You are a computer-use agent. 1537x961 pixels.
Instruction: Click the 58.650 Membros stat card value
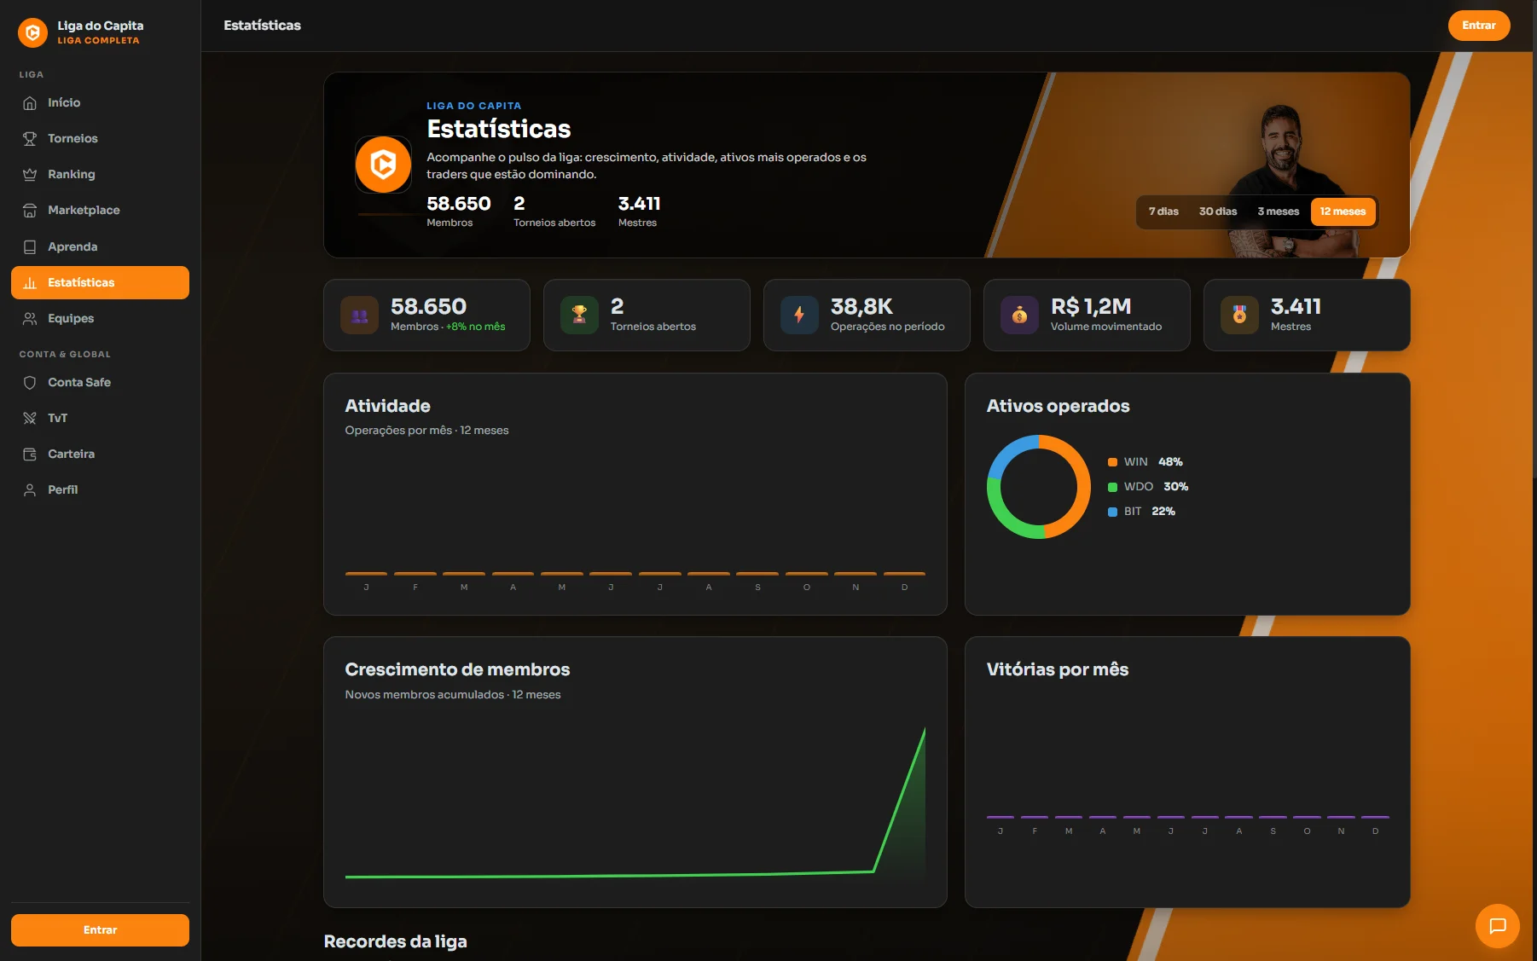[428, 307]
